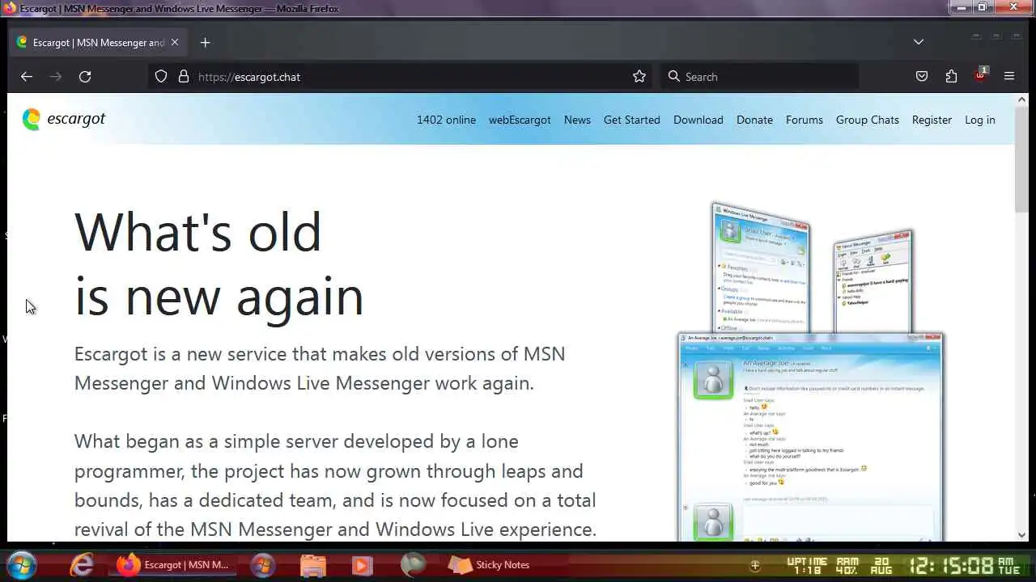Screen dimensions: 1036x582
Task: Launch Internet Explorer from taskbar
Action: pos(82,564)
